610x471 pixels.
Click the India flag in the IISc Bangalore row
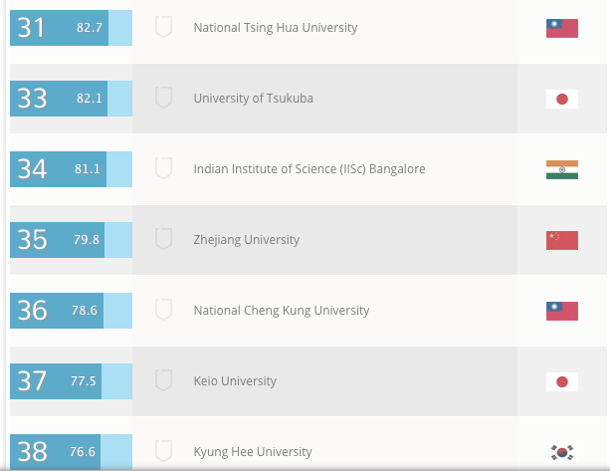coord(562,169)
